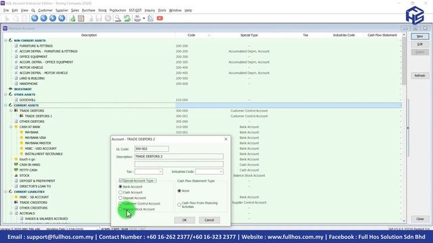This screenshot has width=433, height=243.
Task: Collapse the TRADE DEBTORS tree node
Action: click(11, 111)
